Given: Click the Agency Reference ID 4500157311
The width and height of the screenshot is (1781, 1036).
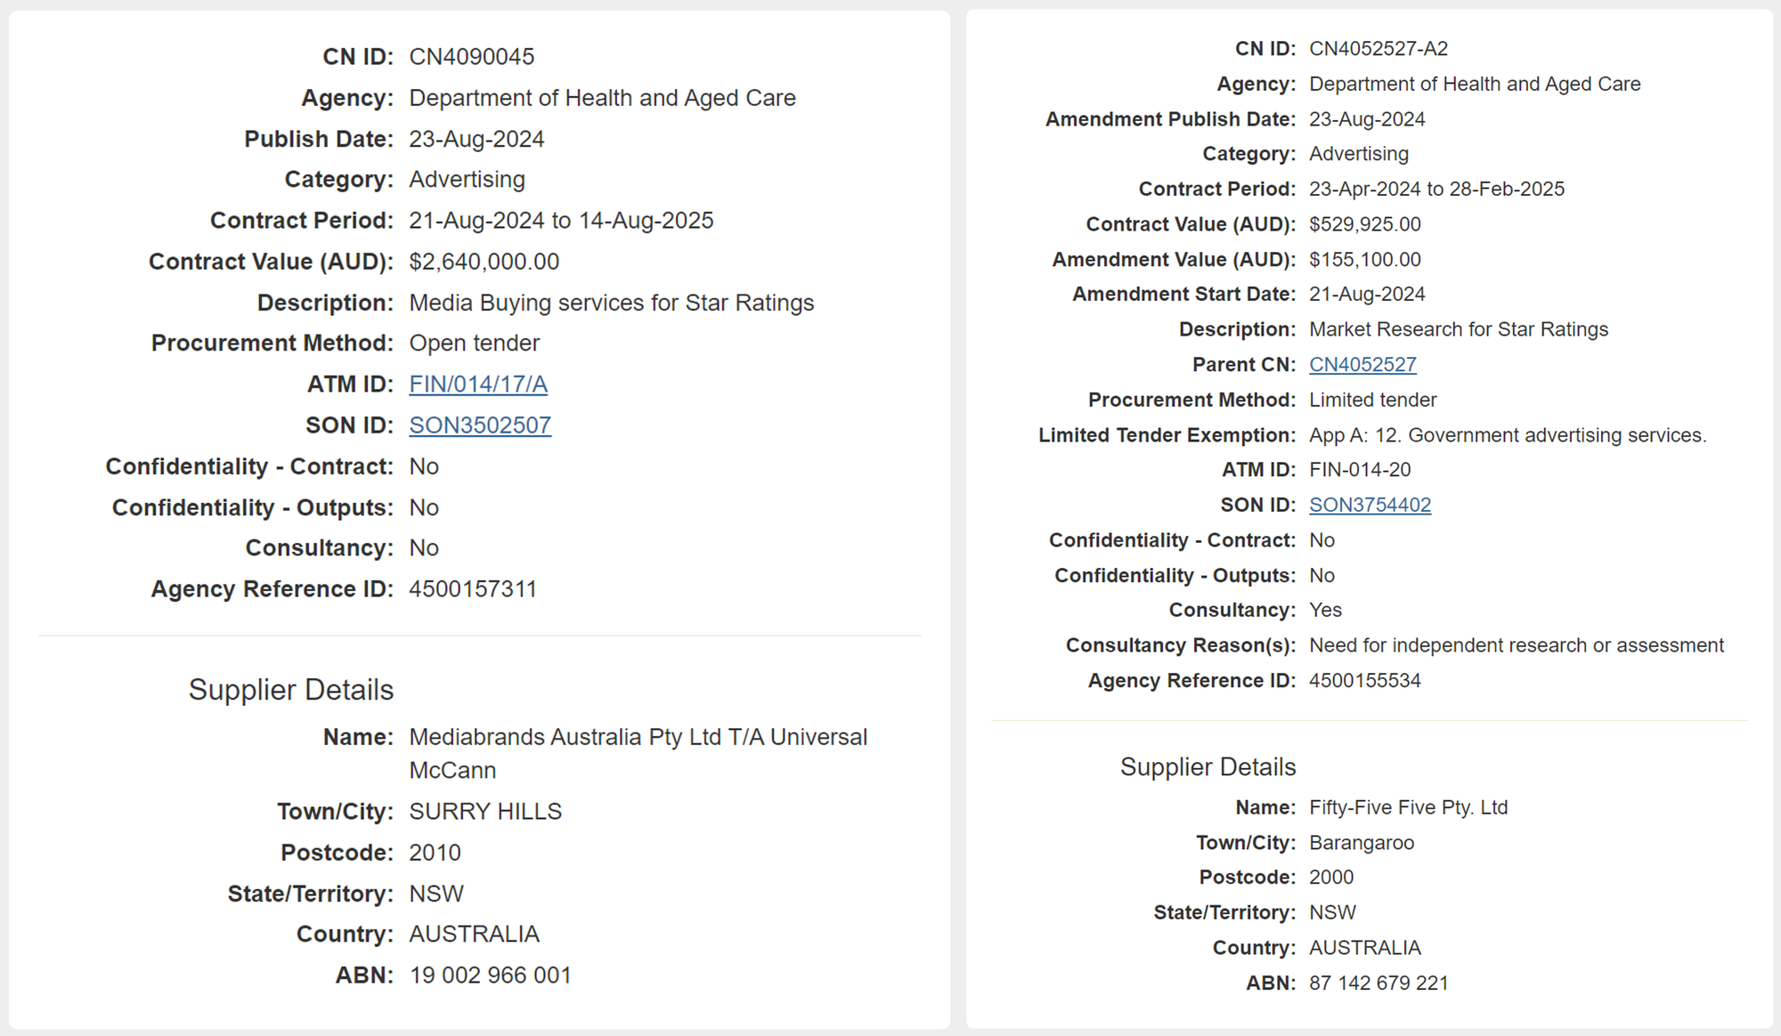Looking at the screenshot, I should [x=473, y=587].
